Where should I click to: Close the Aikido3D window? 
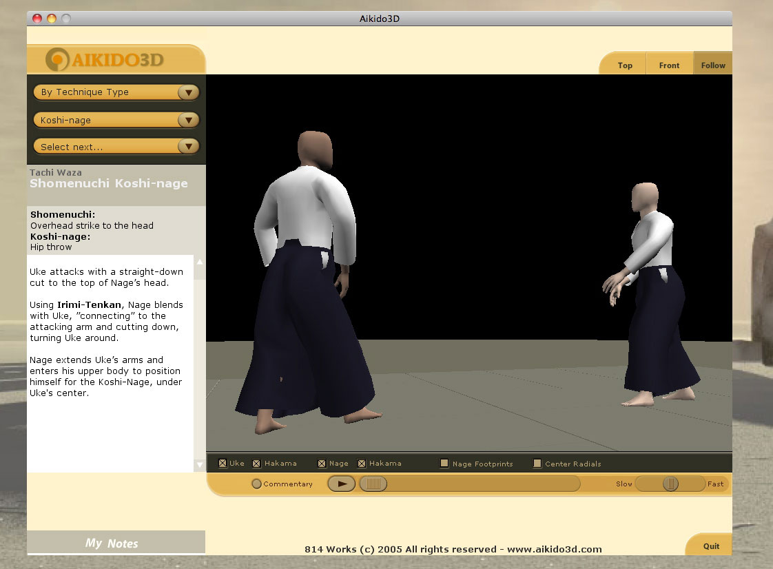(x=37, y=18)
